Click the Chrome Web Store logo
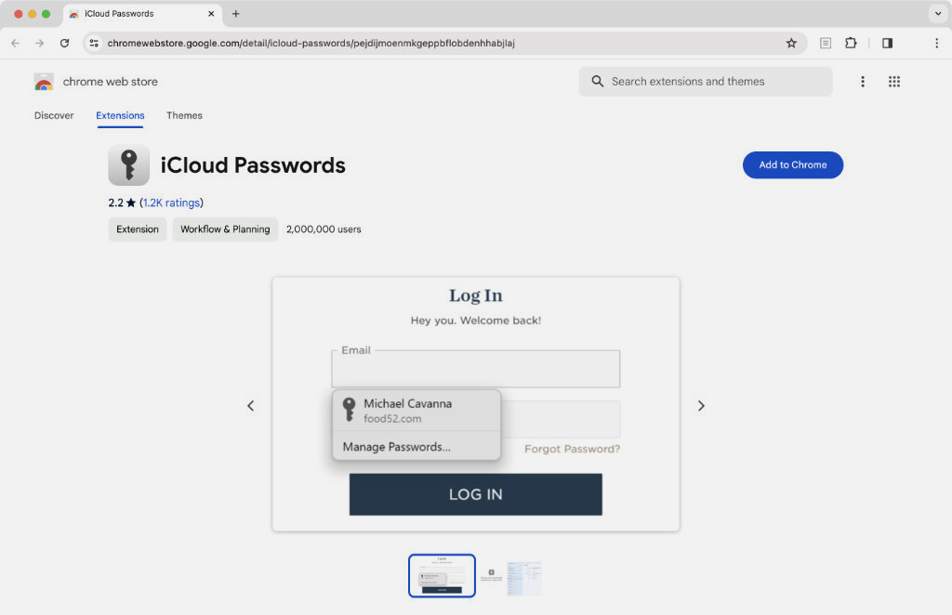The width and height of the screenshot is (952, 615). [44, 82]
